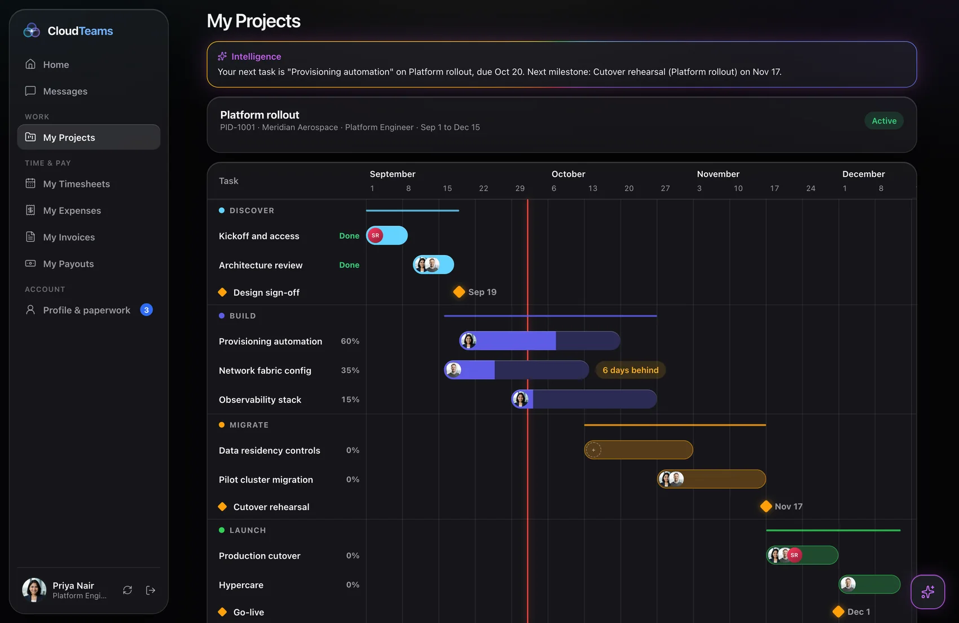
Task: Click the 6 days behind badge
Action: tap(631, 370)
